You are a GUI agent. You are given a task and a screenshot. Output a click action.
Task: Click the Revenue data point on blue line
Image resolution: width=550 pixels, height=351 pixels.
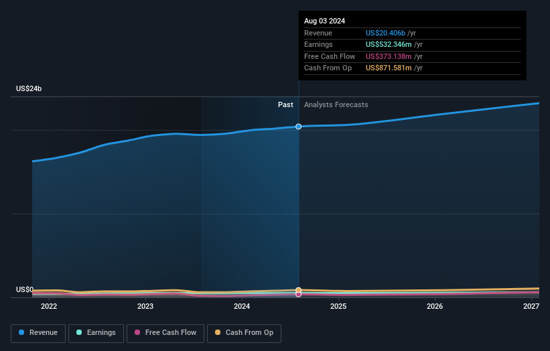(x=298, y=127)
